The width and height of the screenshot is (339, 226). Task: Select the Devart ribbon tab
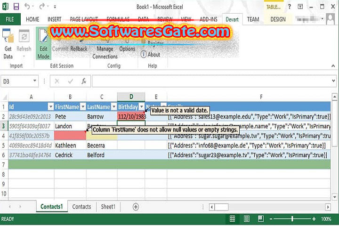point(232,19)
